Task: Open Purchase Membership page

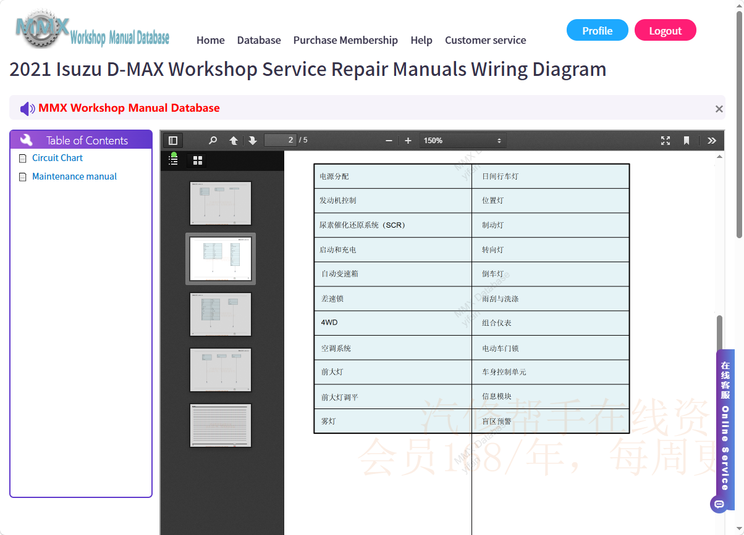Action: point(345,40)
